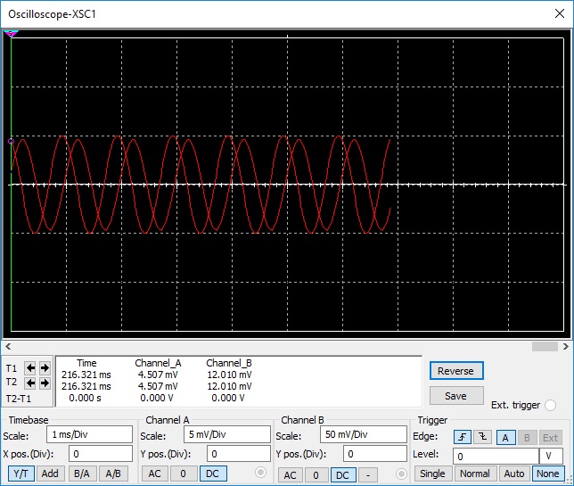Click the T1 cursor left arrow
The width and height of the screenshot is (574, 486).
point(30,367)
